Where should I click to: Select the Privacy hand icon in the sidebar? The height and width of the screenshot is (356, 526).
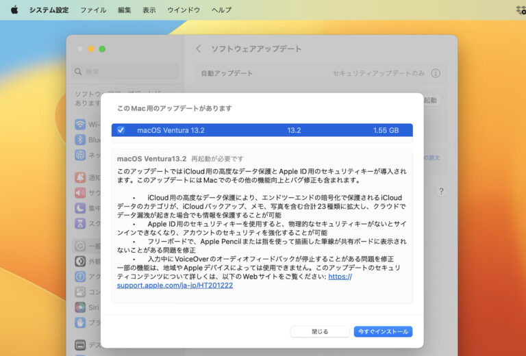(80, 322)
